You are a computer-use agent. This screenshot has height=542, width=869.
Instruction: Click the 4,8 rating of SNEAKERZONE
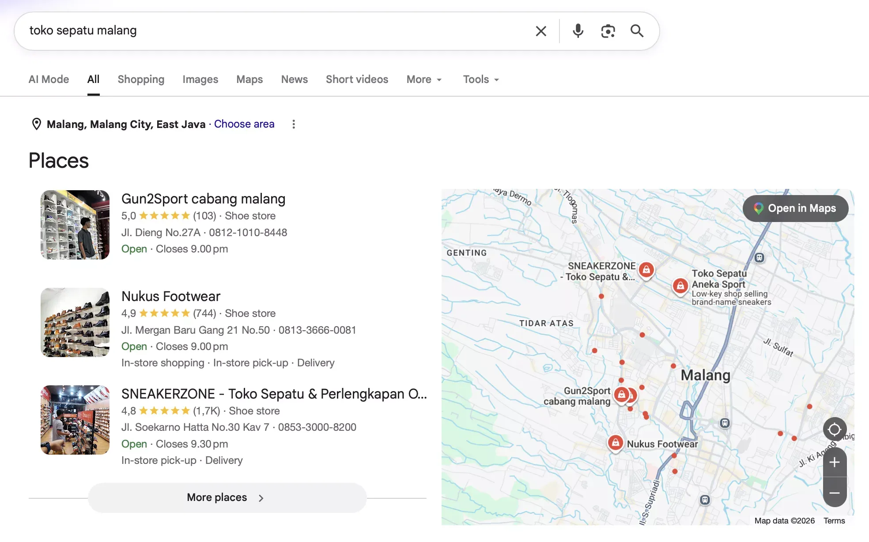128,411
